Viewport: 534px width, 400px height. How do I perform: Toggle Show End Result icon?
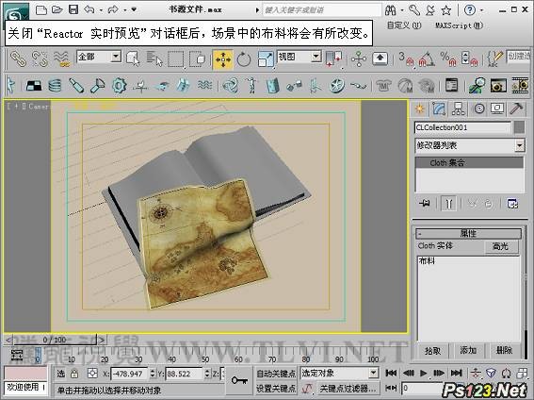[449, 204]
